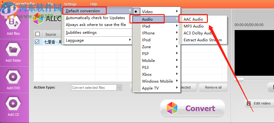Click the Edit video button

[x=260, y=103]
